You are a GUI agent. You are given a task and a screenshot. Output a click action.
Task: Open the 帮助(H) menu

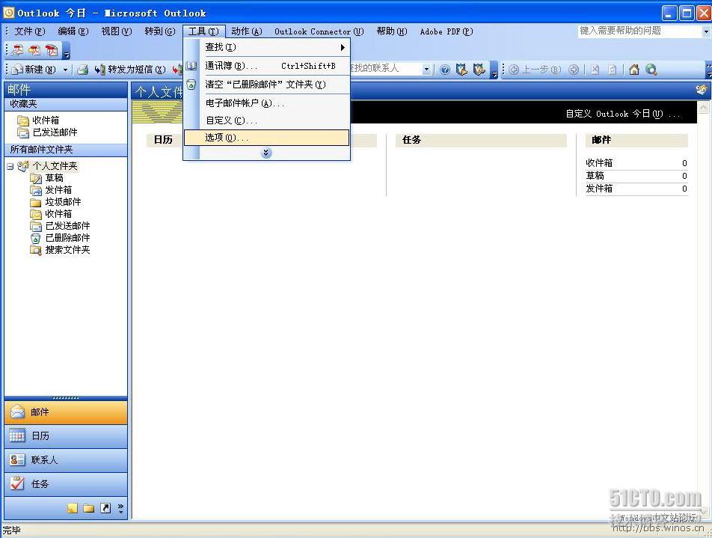click(x=392, y=31)
